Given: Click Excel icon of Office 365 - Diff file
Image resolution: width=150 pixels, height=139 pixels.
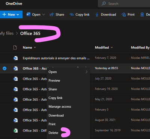Looking at the screenshot, I should click(15, 131).
